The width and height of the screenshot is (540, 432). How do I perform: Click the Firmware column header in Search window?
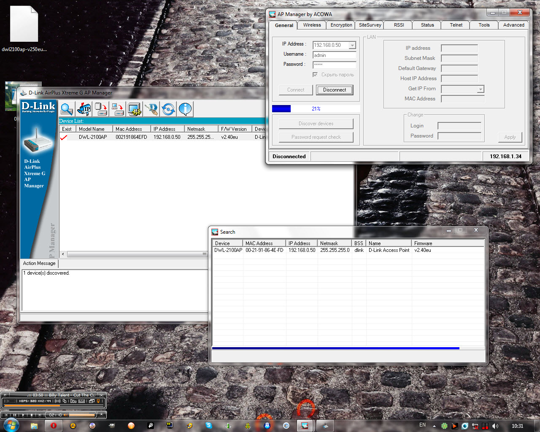[x=448, y=243]
